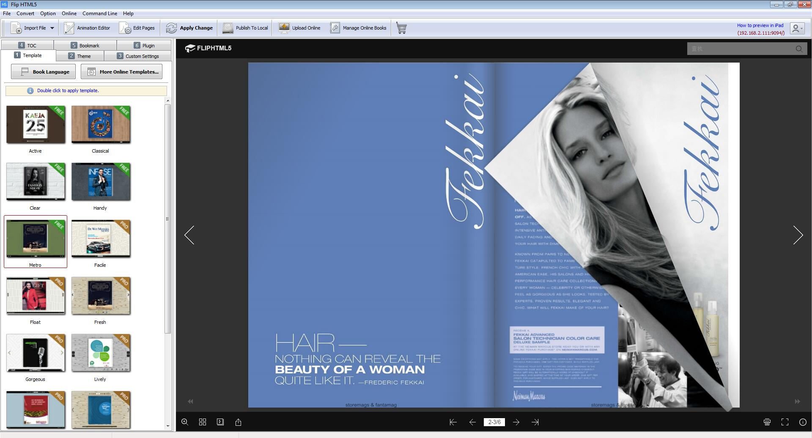Viewport: 812px width, 438px height.
Task: Click the small forward double-arrow icon
Action: coord(797,401)
